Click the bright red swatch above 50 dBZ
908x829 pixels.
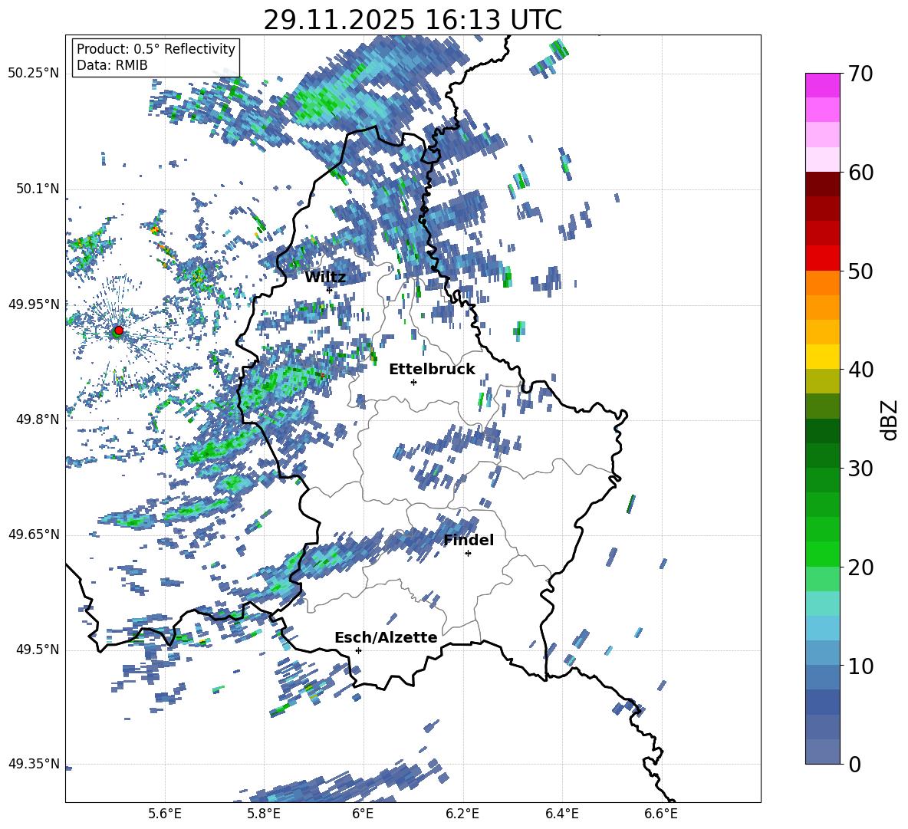(x=822, y=258)
